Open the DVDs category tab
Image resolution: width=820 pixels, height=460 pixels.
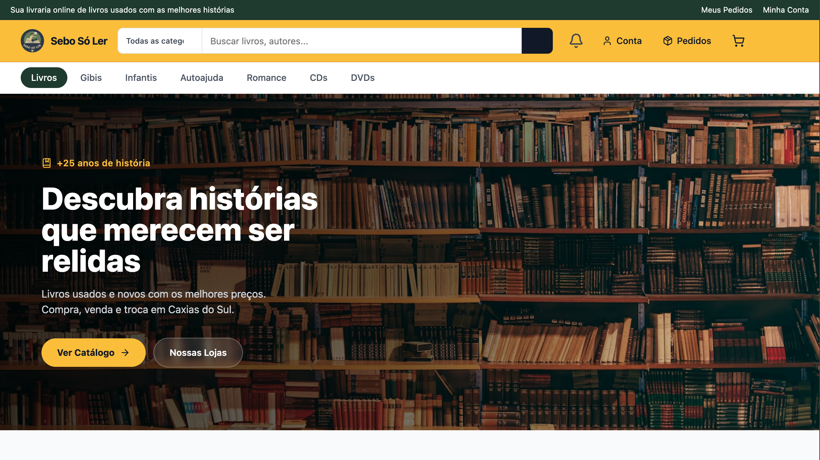[362, 78]
